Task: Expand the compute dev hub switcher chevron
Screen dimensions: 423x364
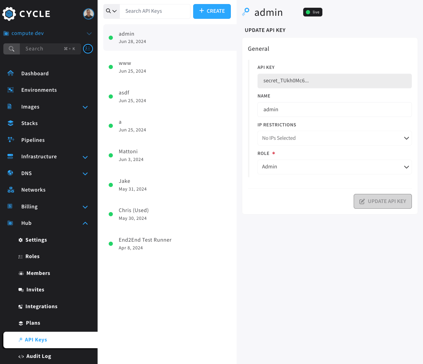Action: (89, 33)
